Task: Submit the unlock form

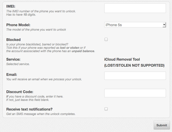Action: [162, 125]
